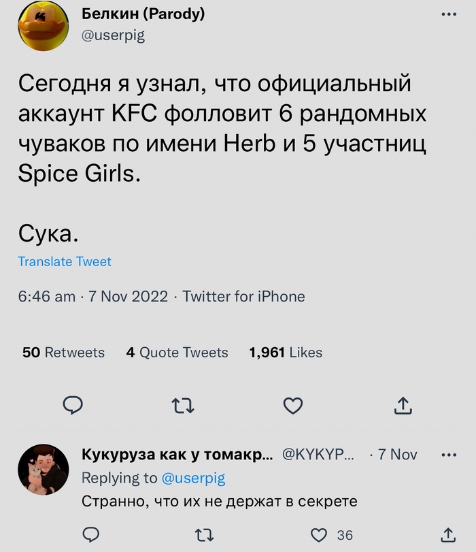Click the 50 Retweets count

point(63,353)
